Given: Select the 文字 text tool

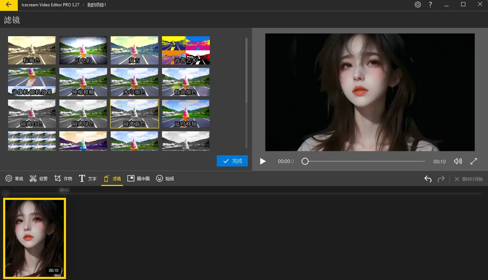Looking at the screenshot, I should (88, 179).
